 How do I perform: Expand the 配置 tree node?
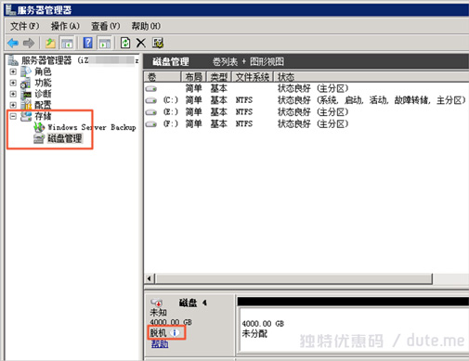click(13, 105)
